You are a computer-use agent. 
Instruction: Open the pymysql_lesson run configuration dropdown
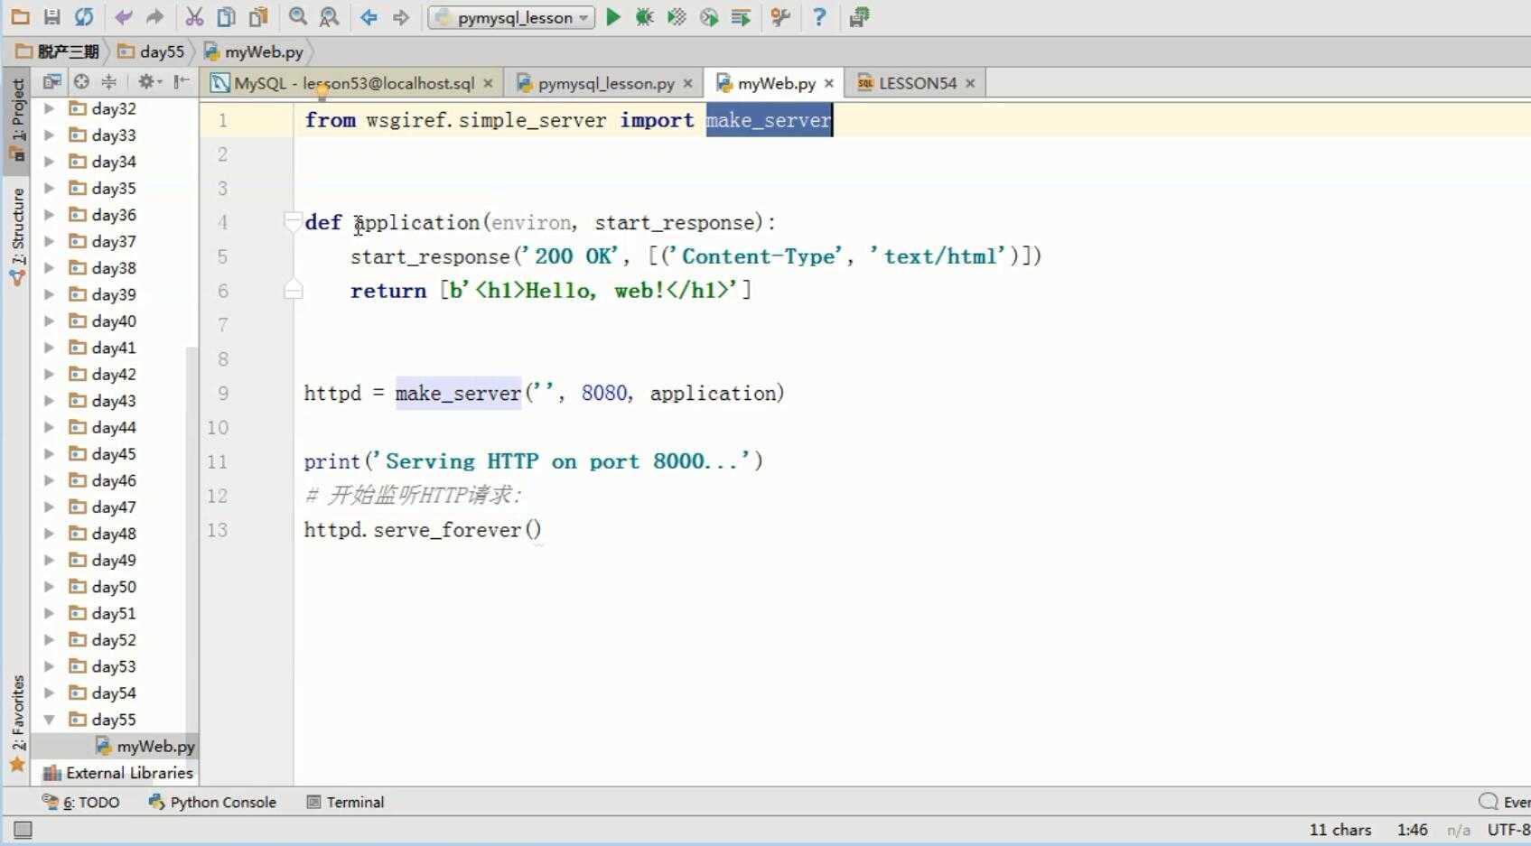point(511,17)
